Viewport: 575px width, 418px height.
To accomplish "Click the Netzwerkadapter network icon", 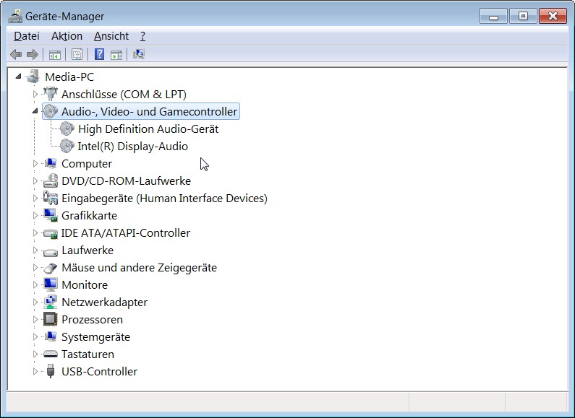I will (x=50, y=302).
